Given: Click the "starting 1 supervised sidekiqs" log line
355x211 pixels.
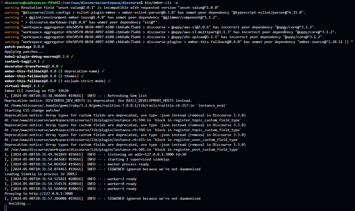Looking at the screenshot, I should 87,159.
